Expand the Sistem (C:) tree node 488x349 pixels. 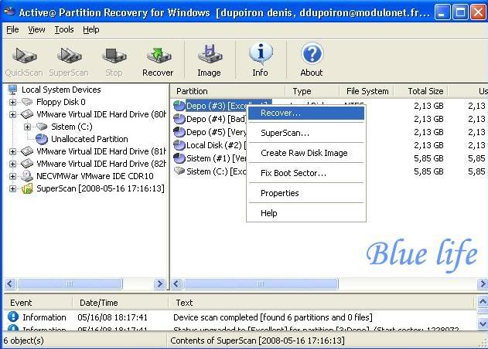pos(27,127)
